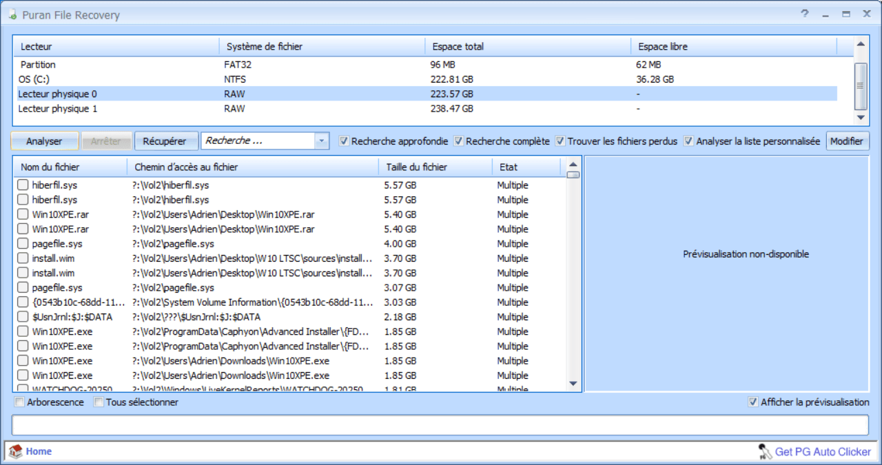This screenshot has width=882, height=465.
Task: Sort by Etat column header
Action: [x=526, y=167]
